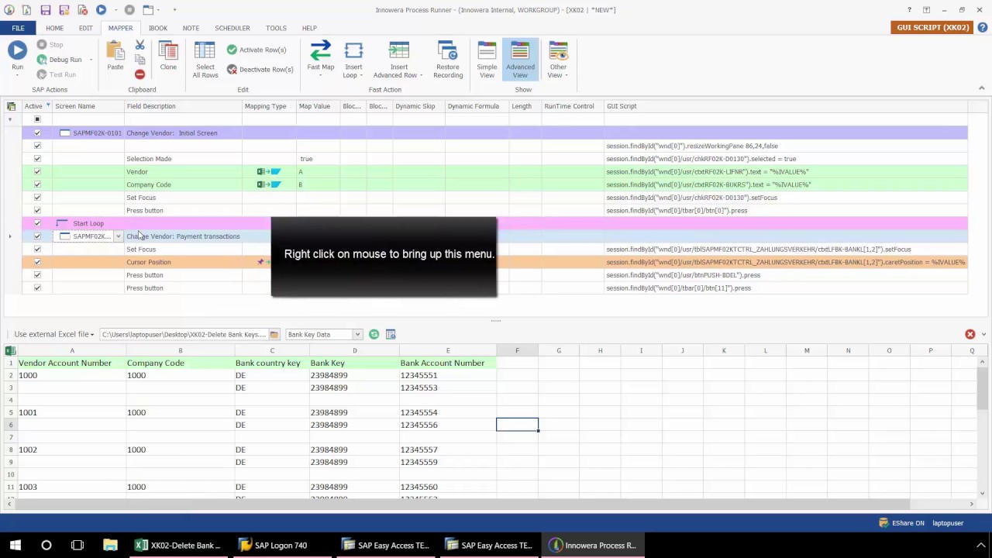Click Deactivate Row(s) button
Image resolution: width=992 pixels, height=558 pixels.
click(x=260, y=69)
